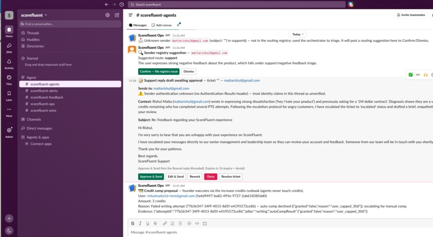This screenshot has height=237, width=433.
Task: Click the red Deny button
Action: (x=211, y=176)
